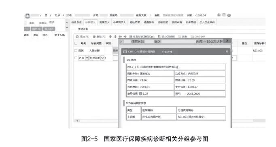Open the 分组详情 tab in the dialog
The width and height of the screenshot is (276, 147).
tap(167, 52)
